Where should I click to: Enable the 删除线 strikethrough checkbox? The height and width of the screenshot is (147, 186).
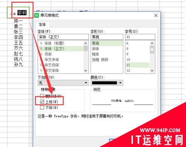click(42, 96)
